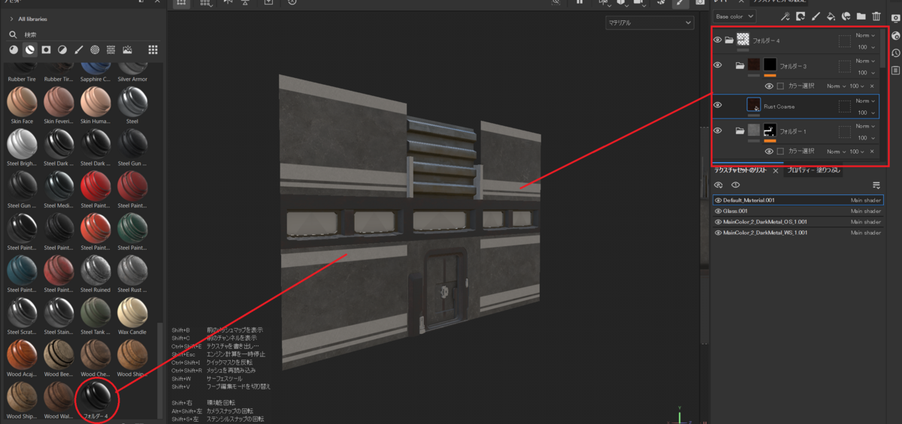902x424 pixels.
Task: Open opacity 100 dropdown of フォルダー 1
Action: (865, 138)
